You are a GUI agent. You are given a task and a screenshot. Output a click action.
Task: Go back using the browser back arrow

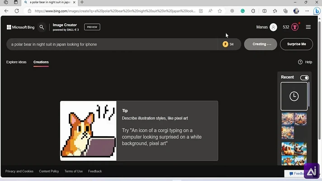(6, 11)
